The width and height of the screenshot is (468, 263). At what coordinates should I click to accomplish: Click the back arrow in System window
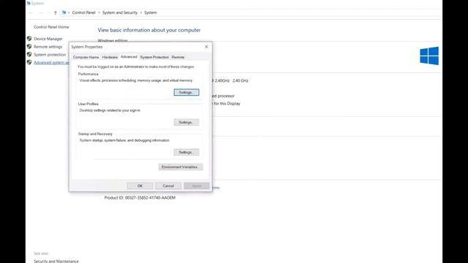[31, 12]
